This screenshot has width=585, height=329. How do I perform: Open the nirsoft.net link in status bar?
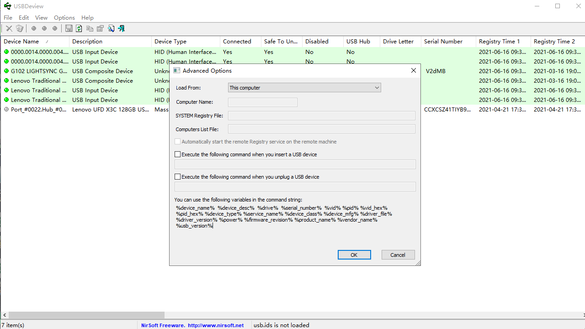[x=216, y=325]
